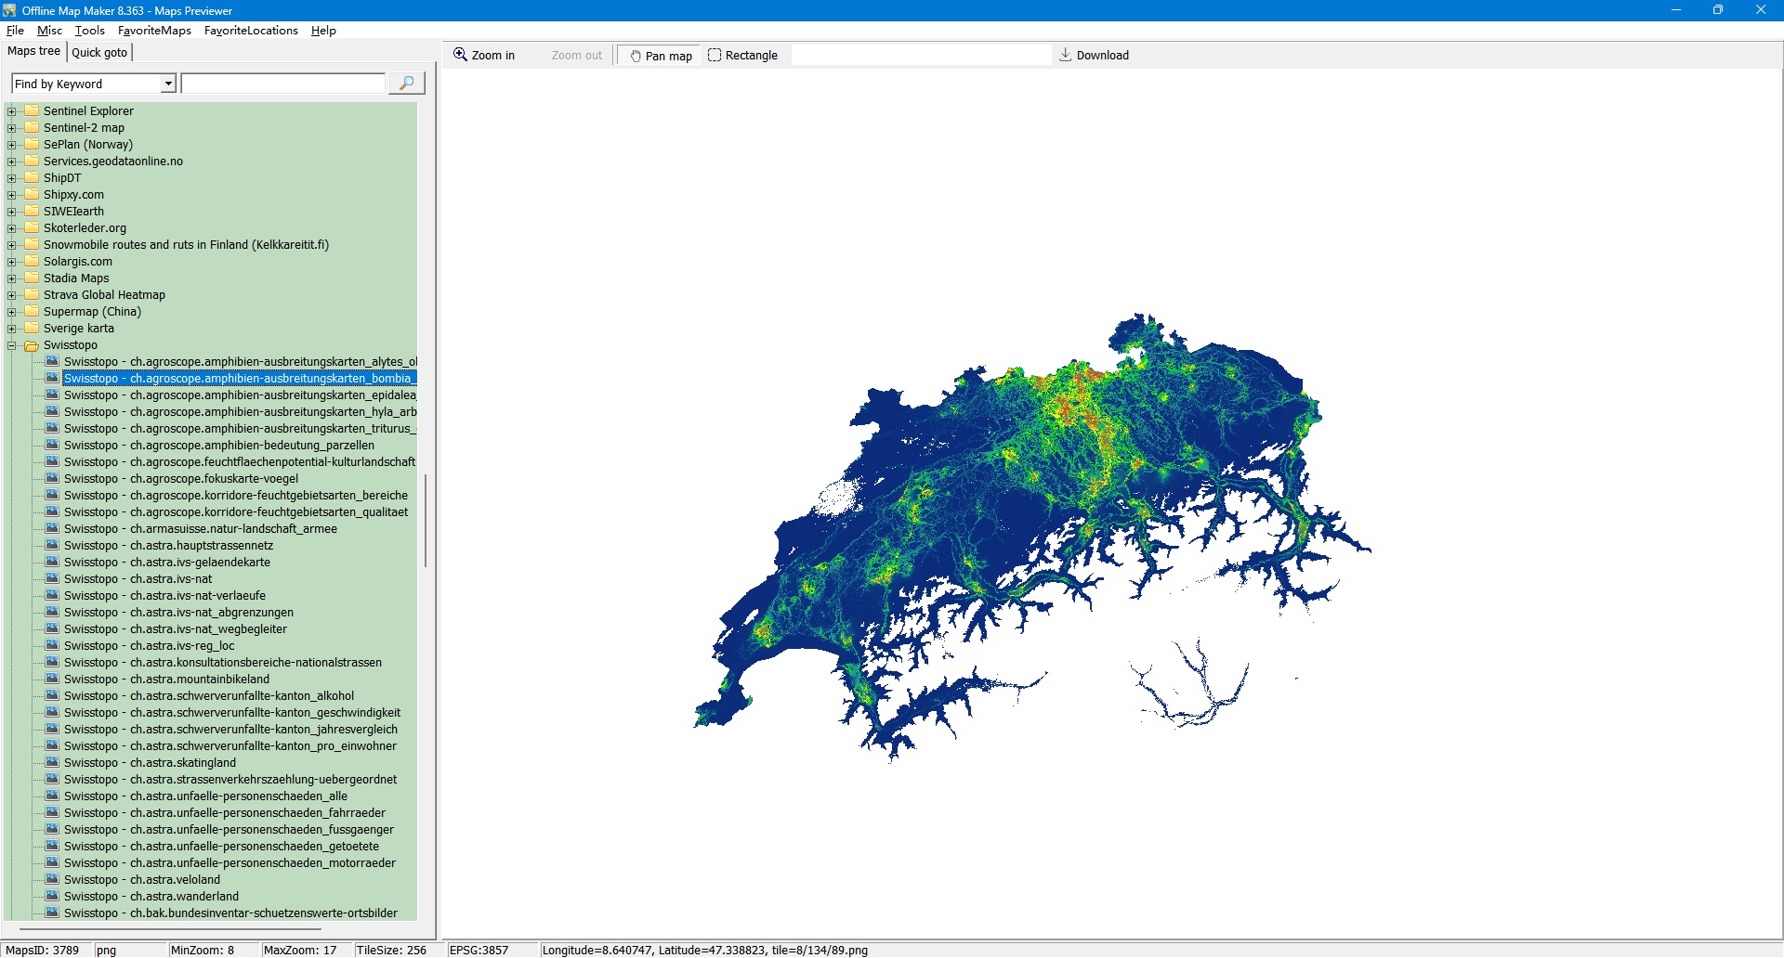Image resolution: width=1784 pixels, height=958 pixels.
Task: Click the maps tree vertical scrollbar
Action: tap(426, 520)
